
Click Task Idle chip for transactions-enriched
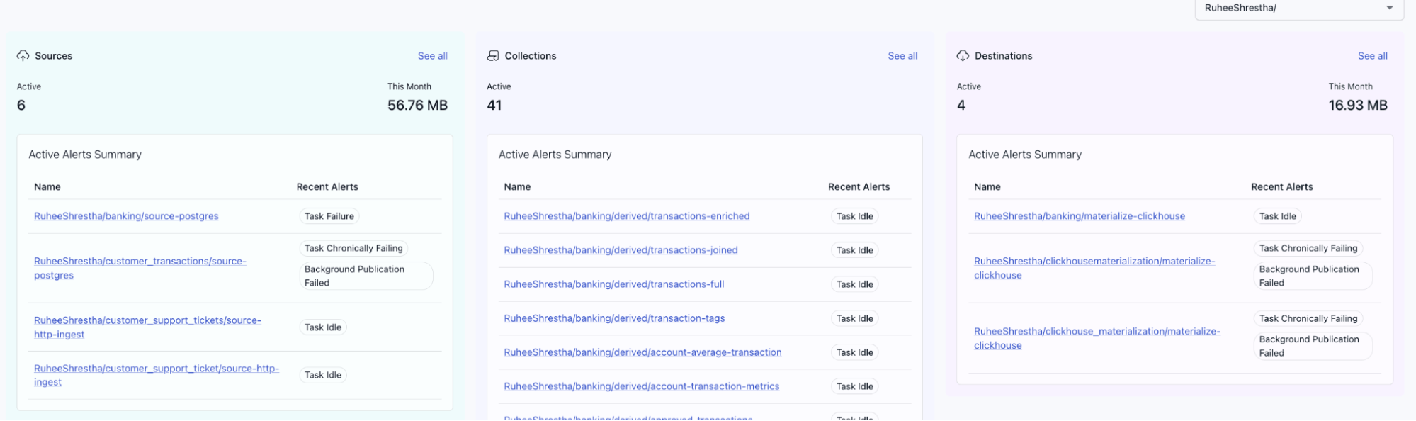(x=855, y=216)
